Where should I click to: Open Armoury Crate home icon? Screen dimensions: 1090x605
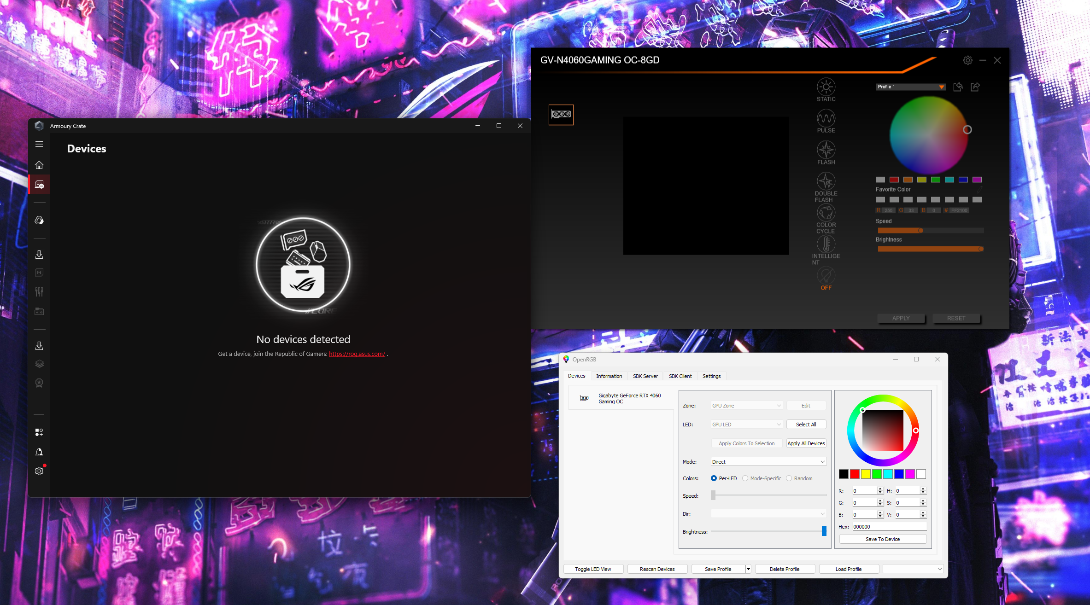point(39,165)
